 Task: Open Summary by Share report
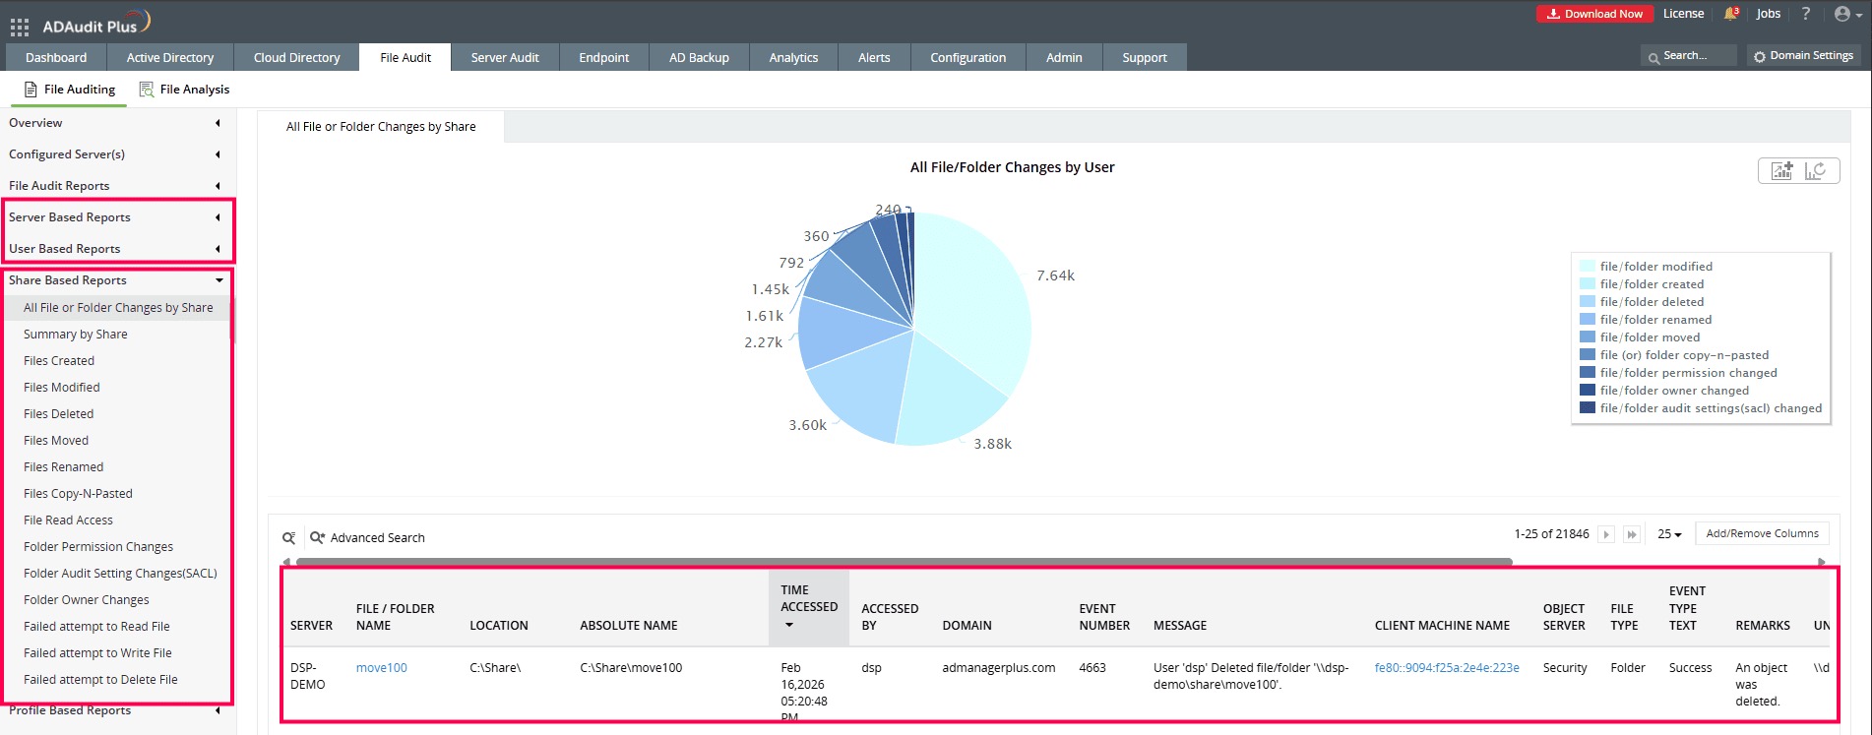point(76,335)
